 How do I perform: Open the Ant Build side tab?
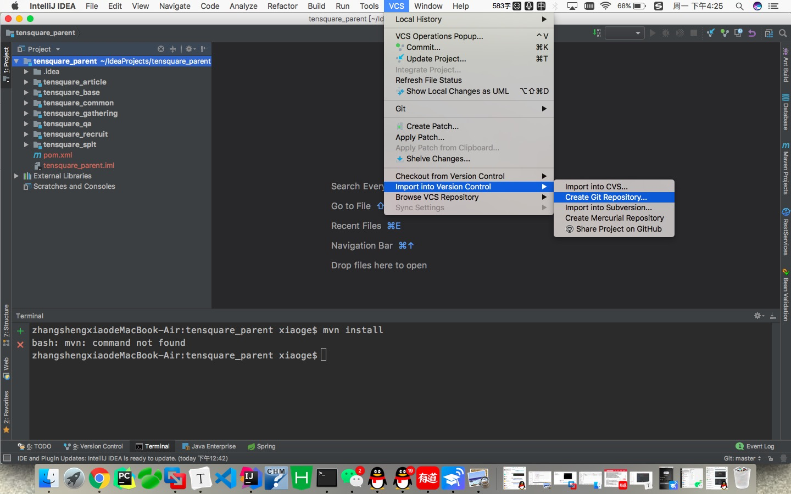point(786,66)
